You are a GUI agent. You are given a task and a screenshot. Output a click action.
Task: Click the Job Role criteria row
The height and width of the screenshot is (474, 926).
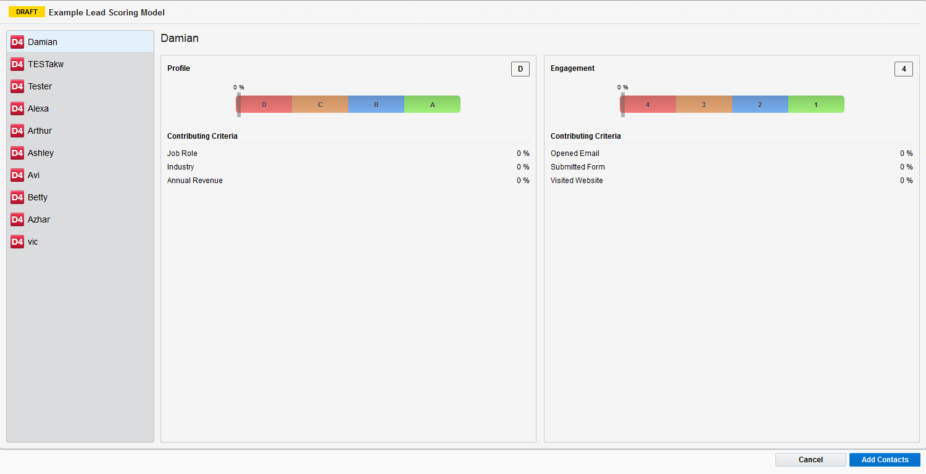(x=348, y=153)
